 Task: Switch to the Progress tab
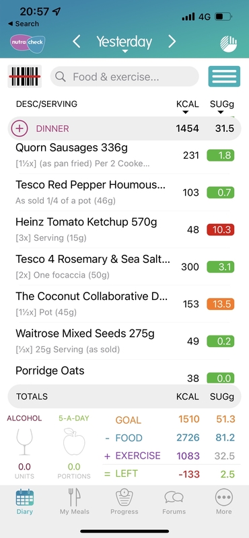tap(124, 501)
